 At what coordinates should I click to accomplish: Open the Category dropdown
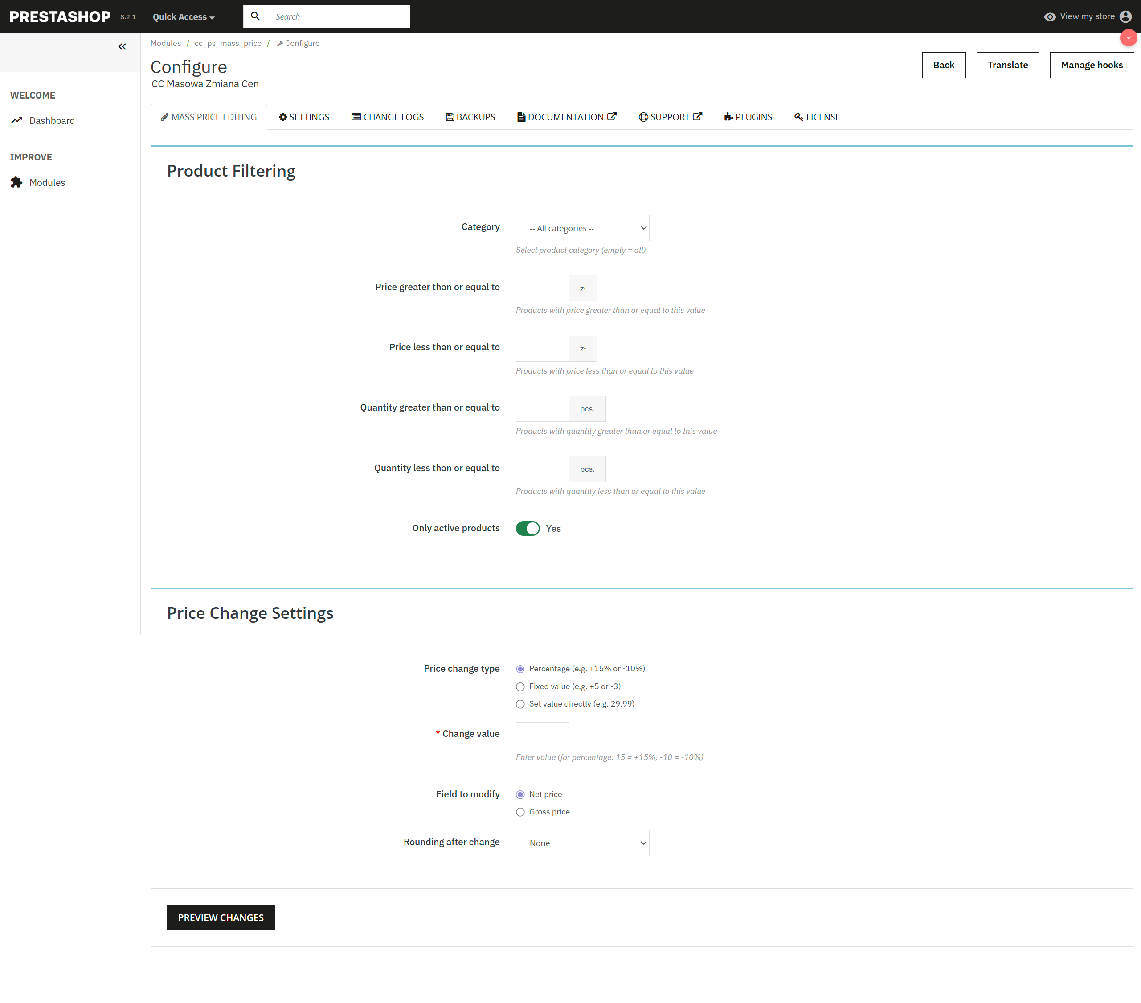(582, 228)
